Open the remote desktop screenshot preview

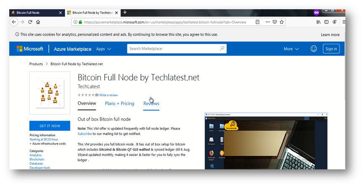tap(266, 141)
